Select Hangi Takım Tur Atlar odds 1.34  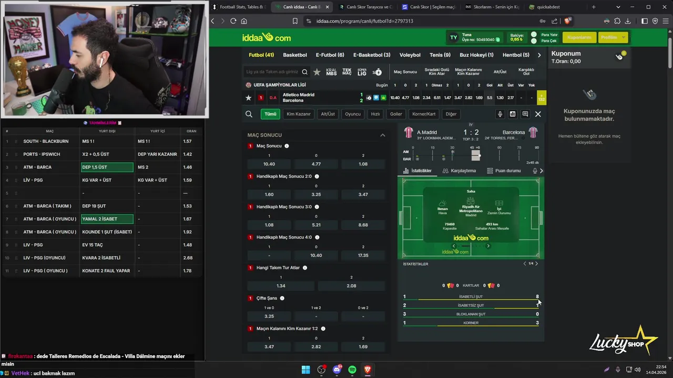click(x=281, y=286)
